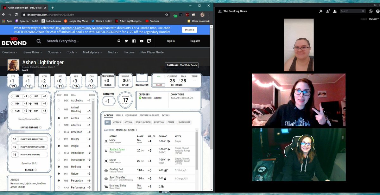
Task: Click the Guiding Bolt spell icon
Action: coord(106,170)
